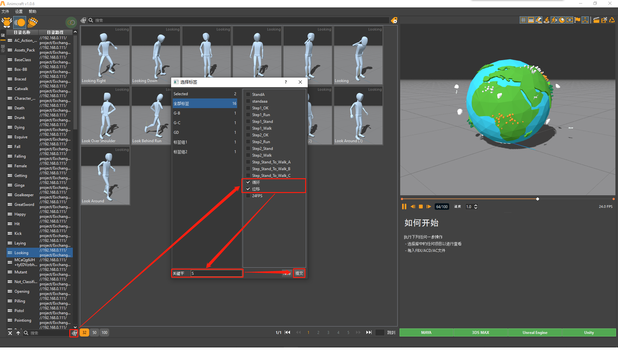Viewport: 618px width, 350px height.
Task: Pause the animation playback
Action: 404,207
